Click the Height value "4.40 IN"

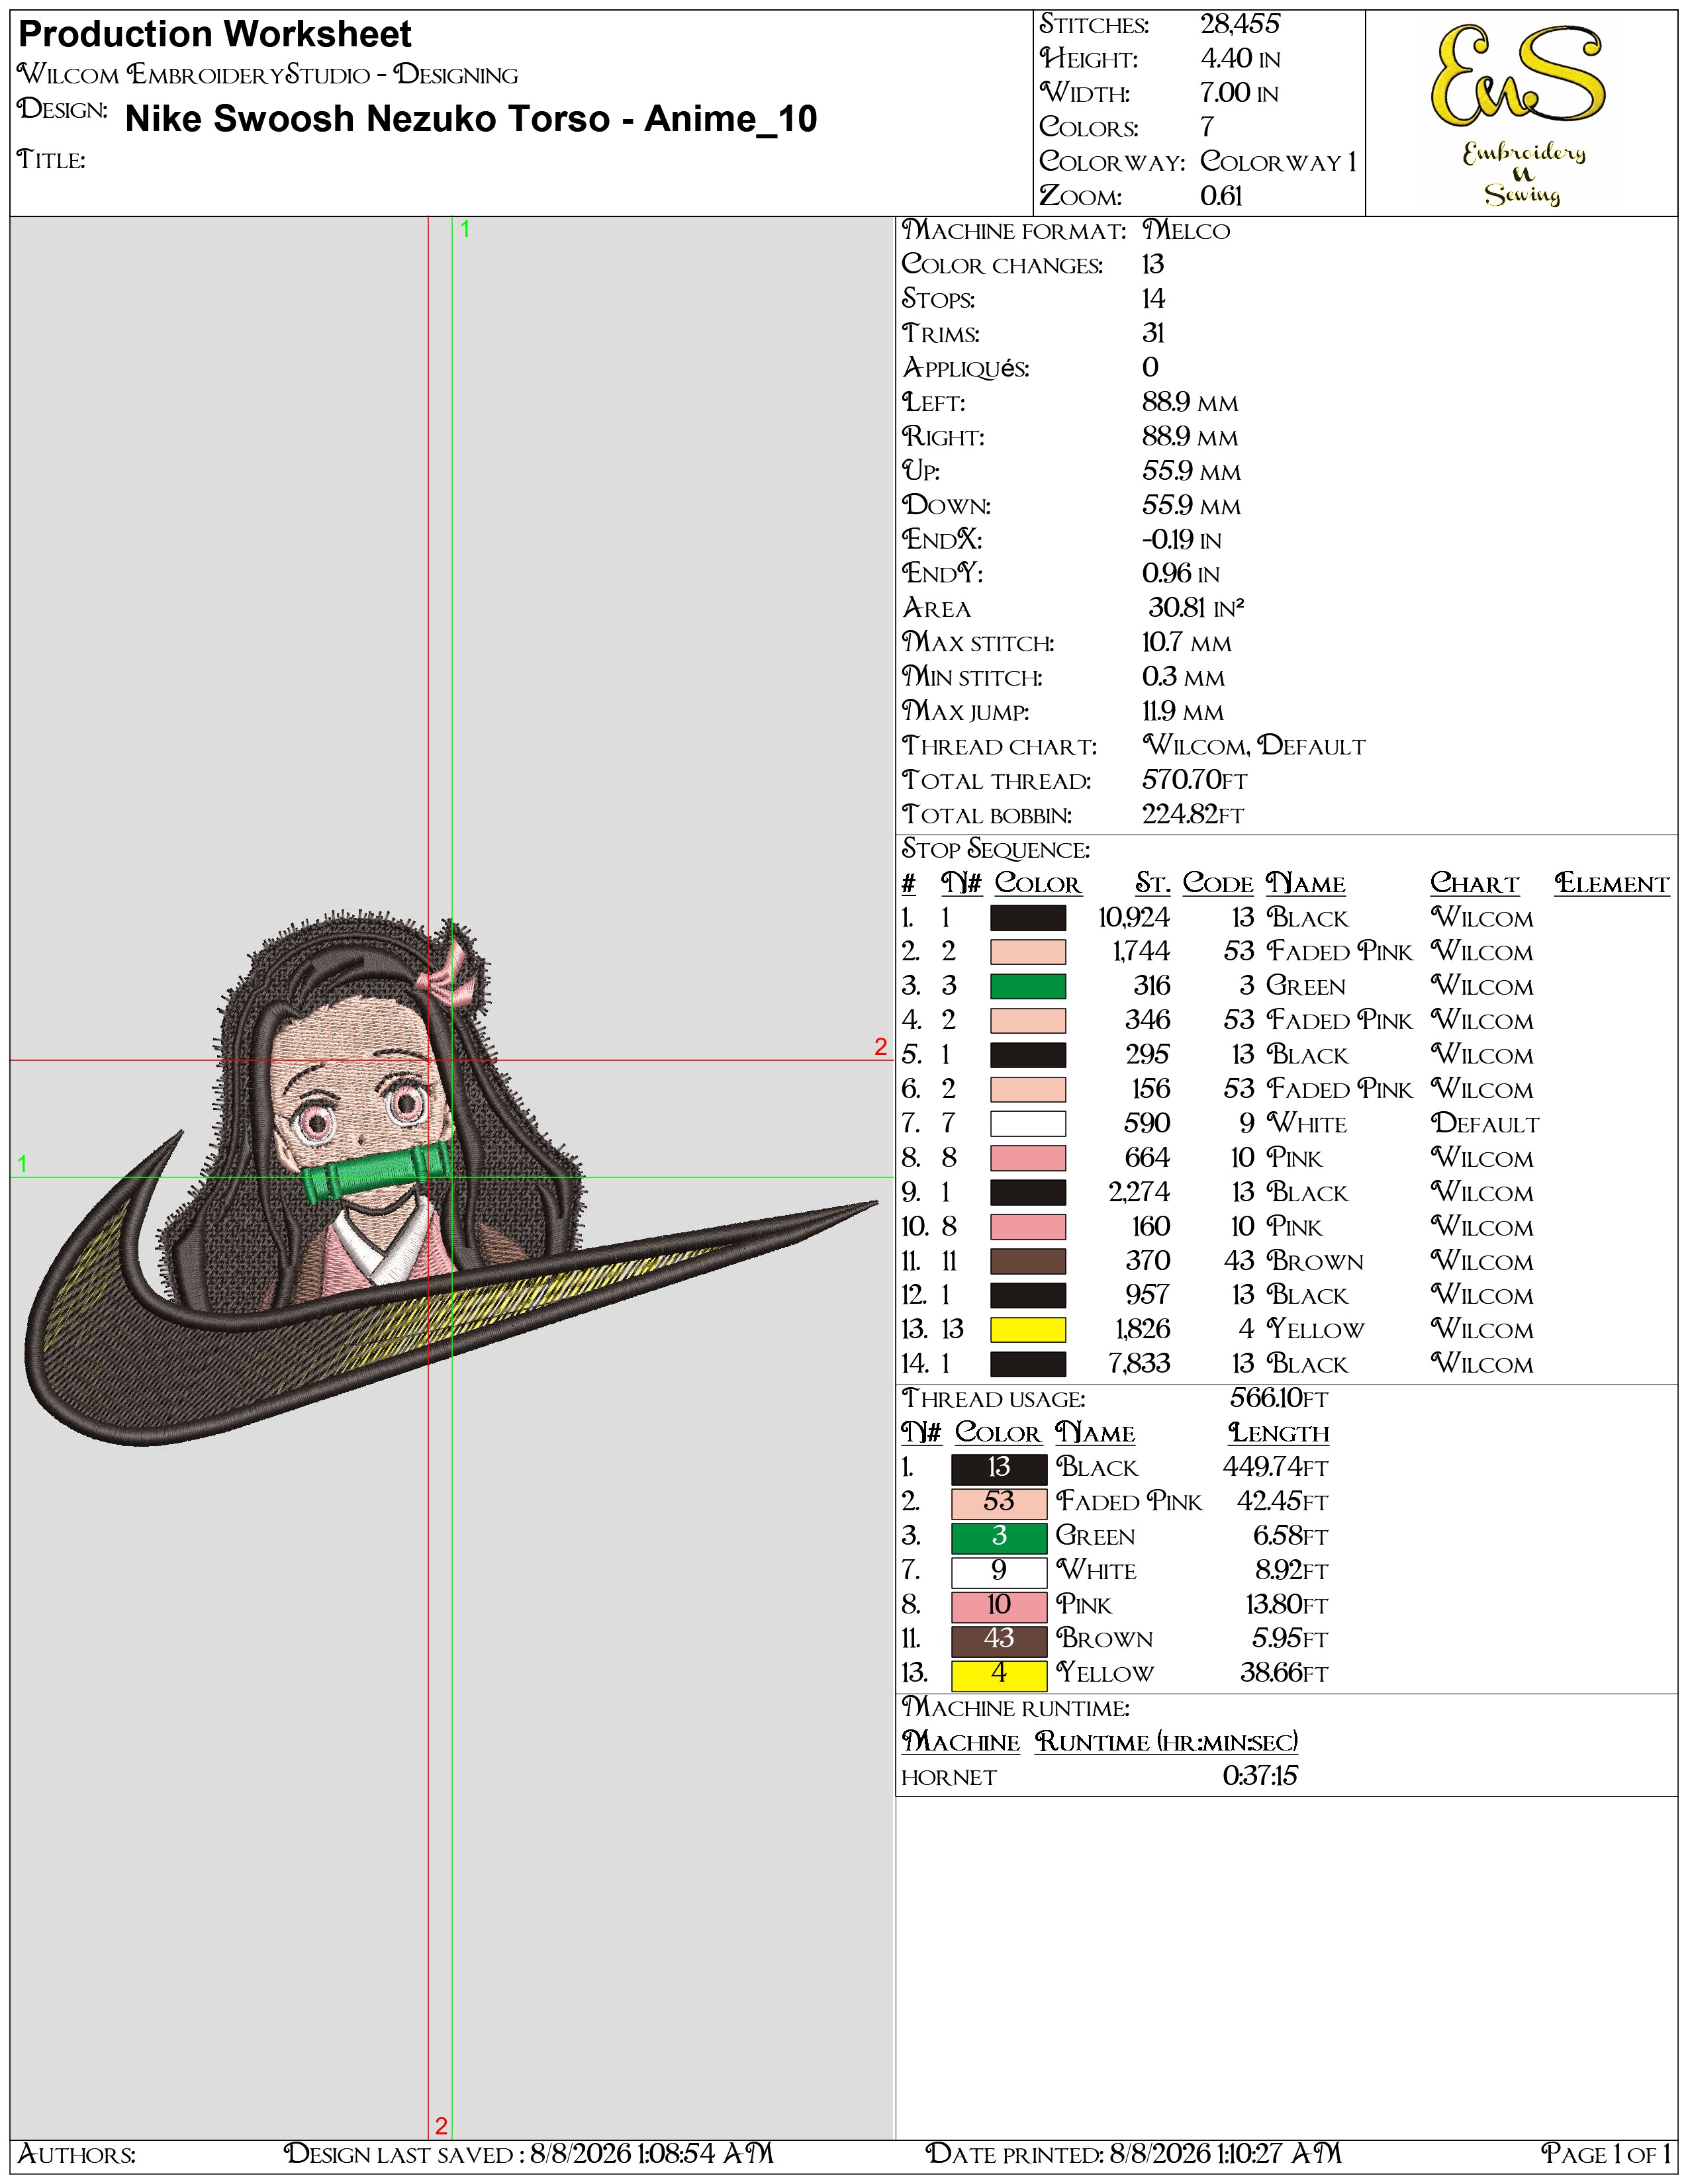click(x=1240, y=59)
